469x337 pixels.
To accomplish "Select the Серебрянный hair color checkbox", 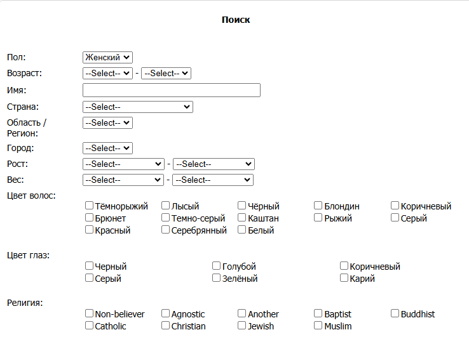I will 166,230.
